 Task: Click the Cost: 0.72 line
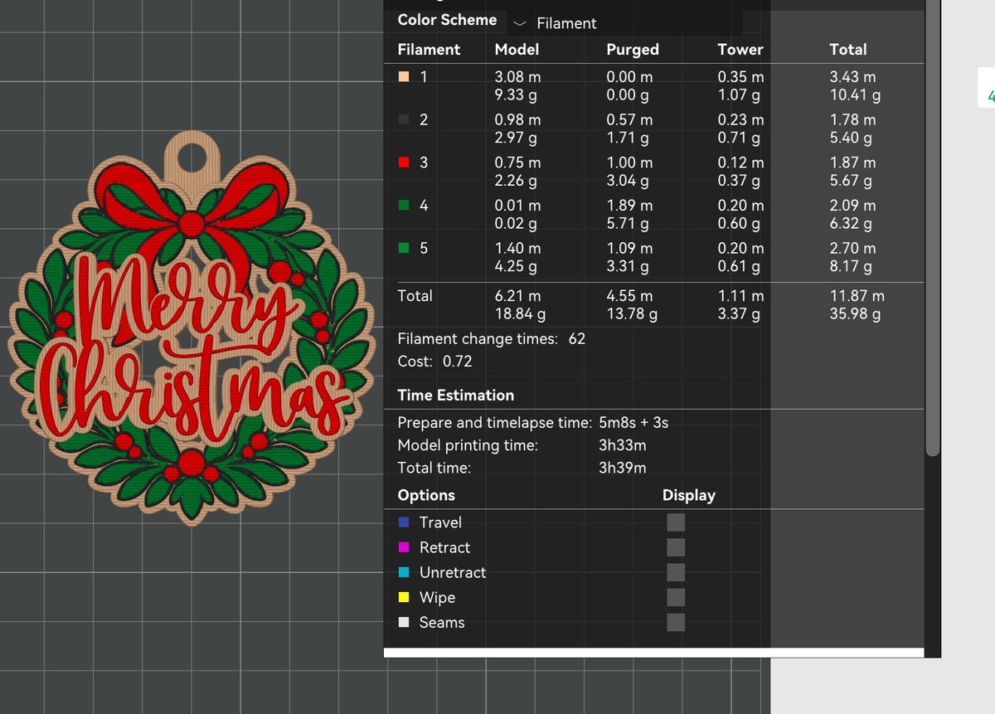pyautogui.click(x=434, y=362)
